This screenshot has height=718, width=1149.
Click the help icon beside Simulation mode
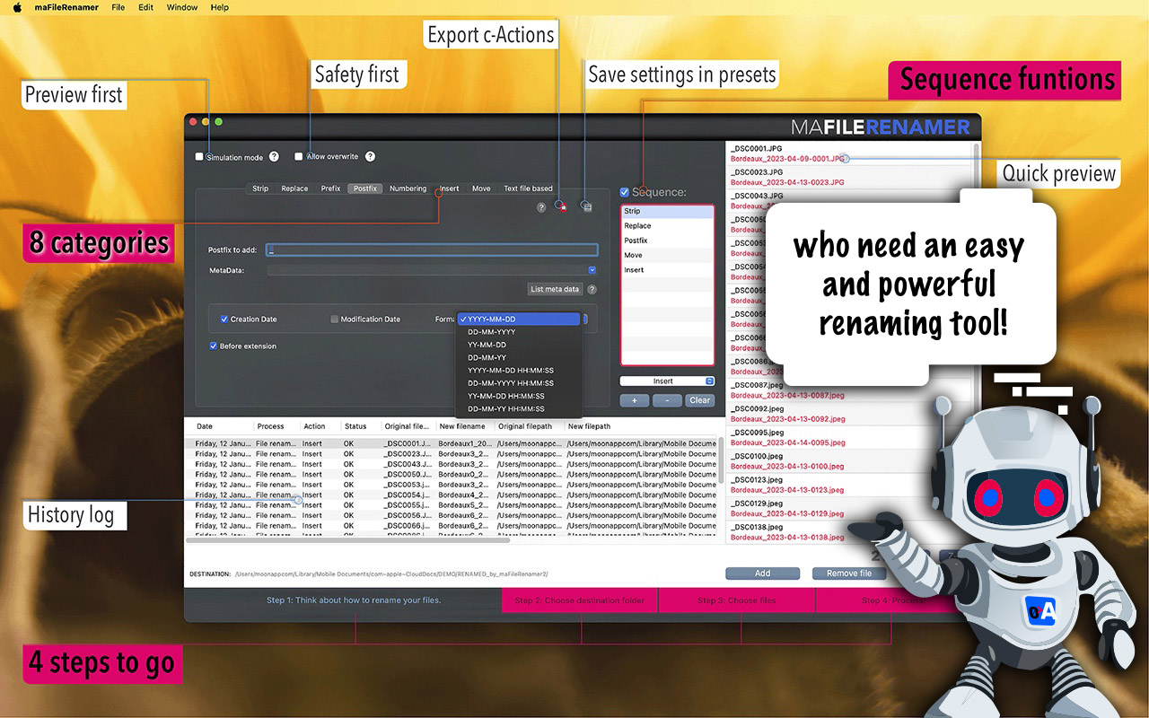274,157
